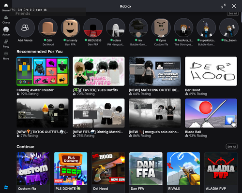The width and height of the screenshot is (242, 193).
Task: Open the Avatar sidebar icon
Action: [6, 29]
